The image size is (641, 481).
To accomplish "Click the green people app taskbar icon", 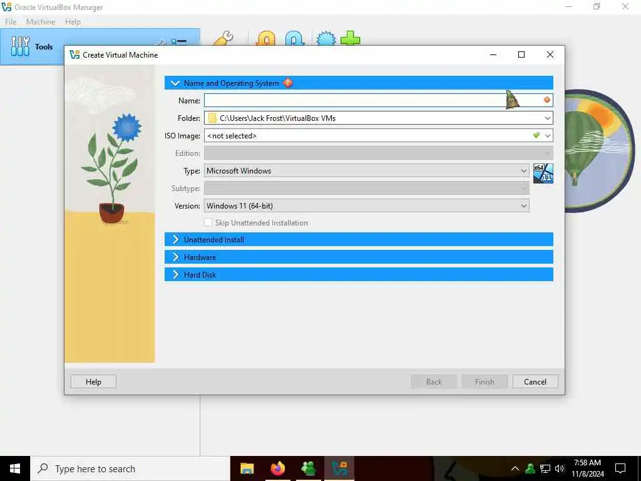I will pyautogui.click(x=308, y=468).
